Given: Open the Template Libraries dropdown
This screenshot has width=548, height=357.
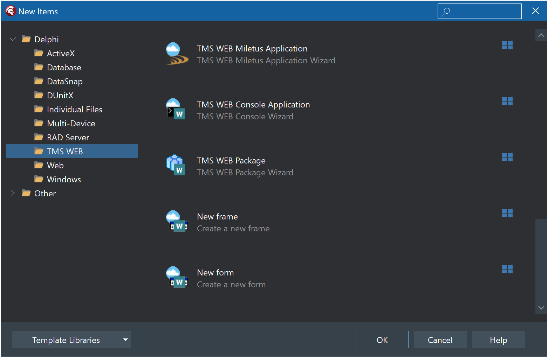Looking at the screenshot, I should (71, 339).
